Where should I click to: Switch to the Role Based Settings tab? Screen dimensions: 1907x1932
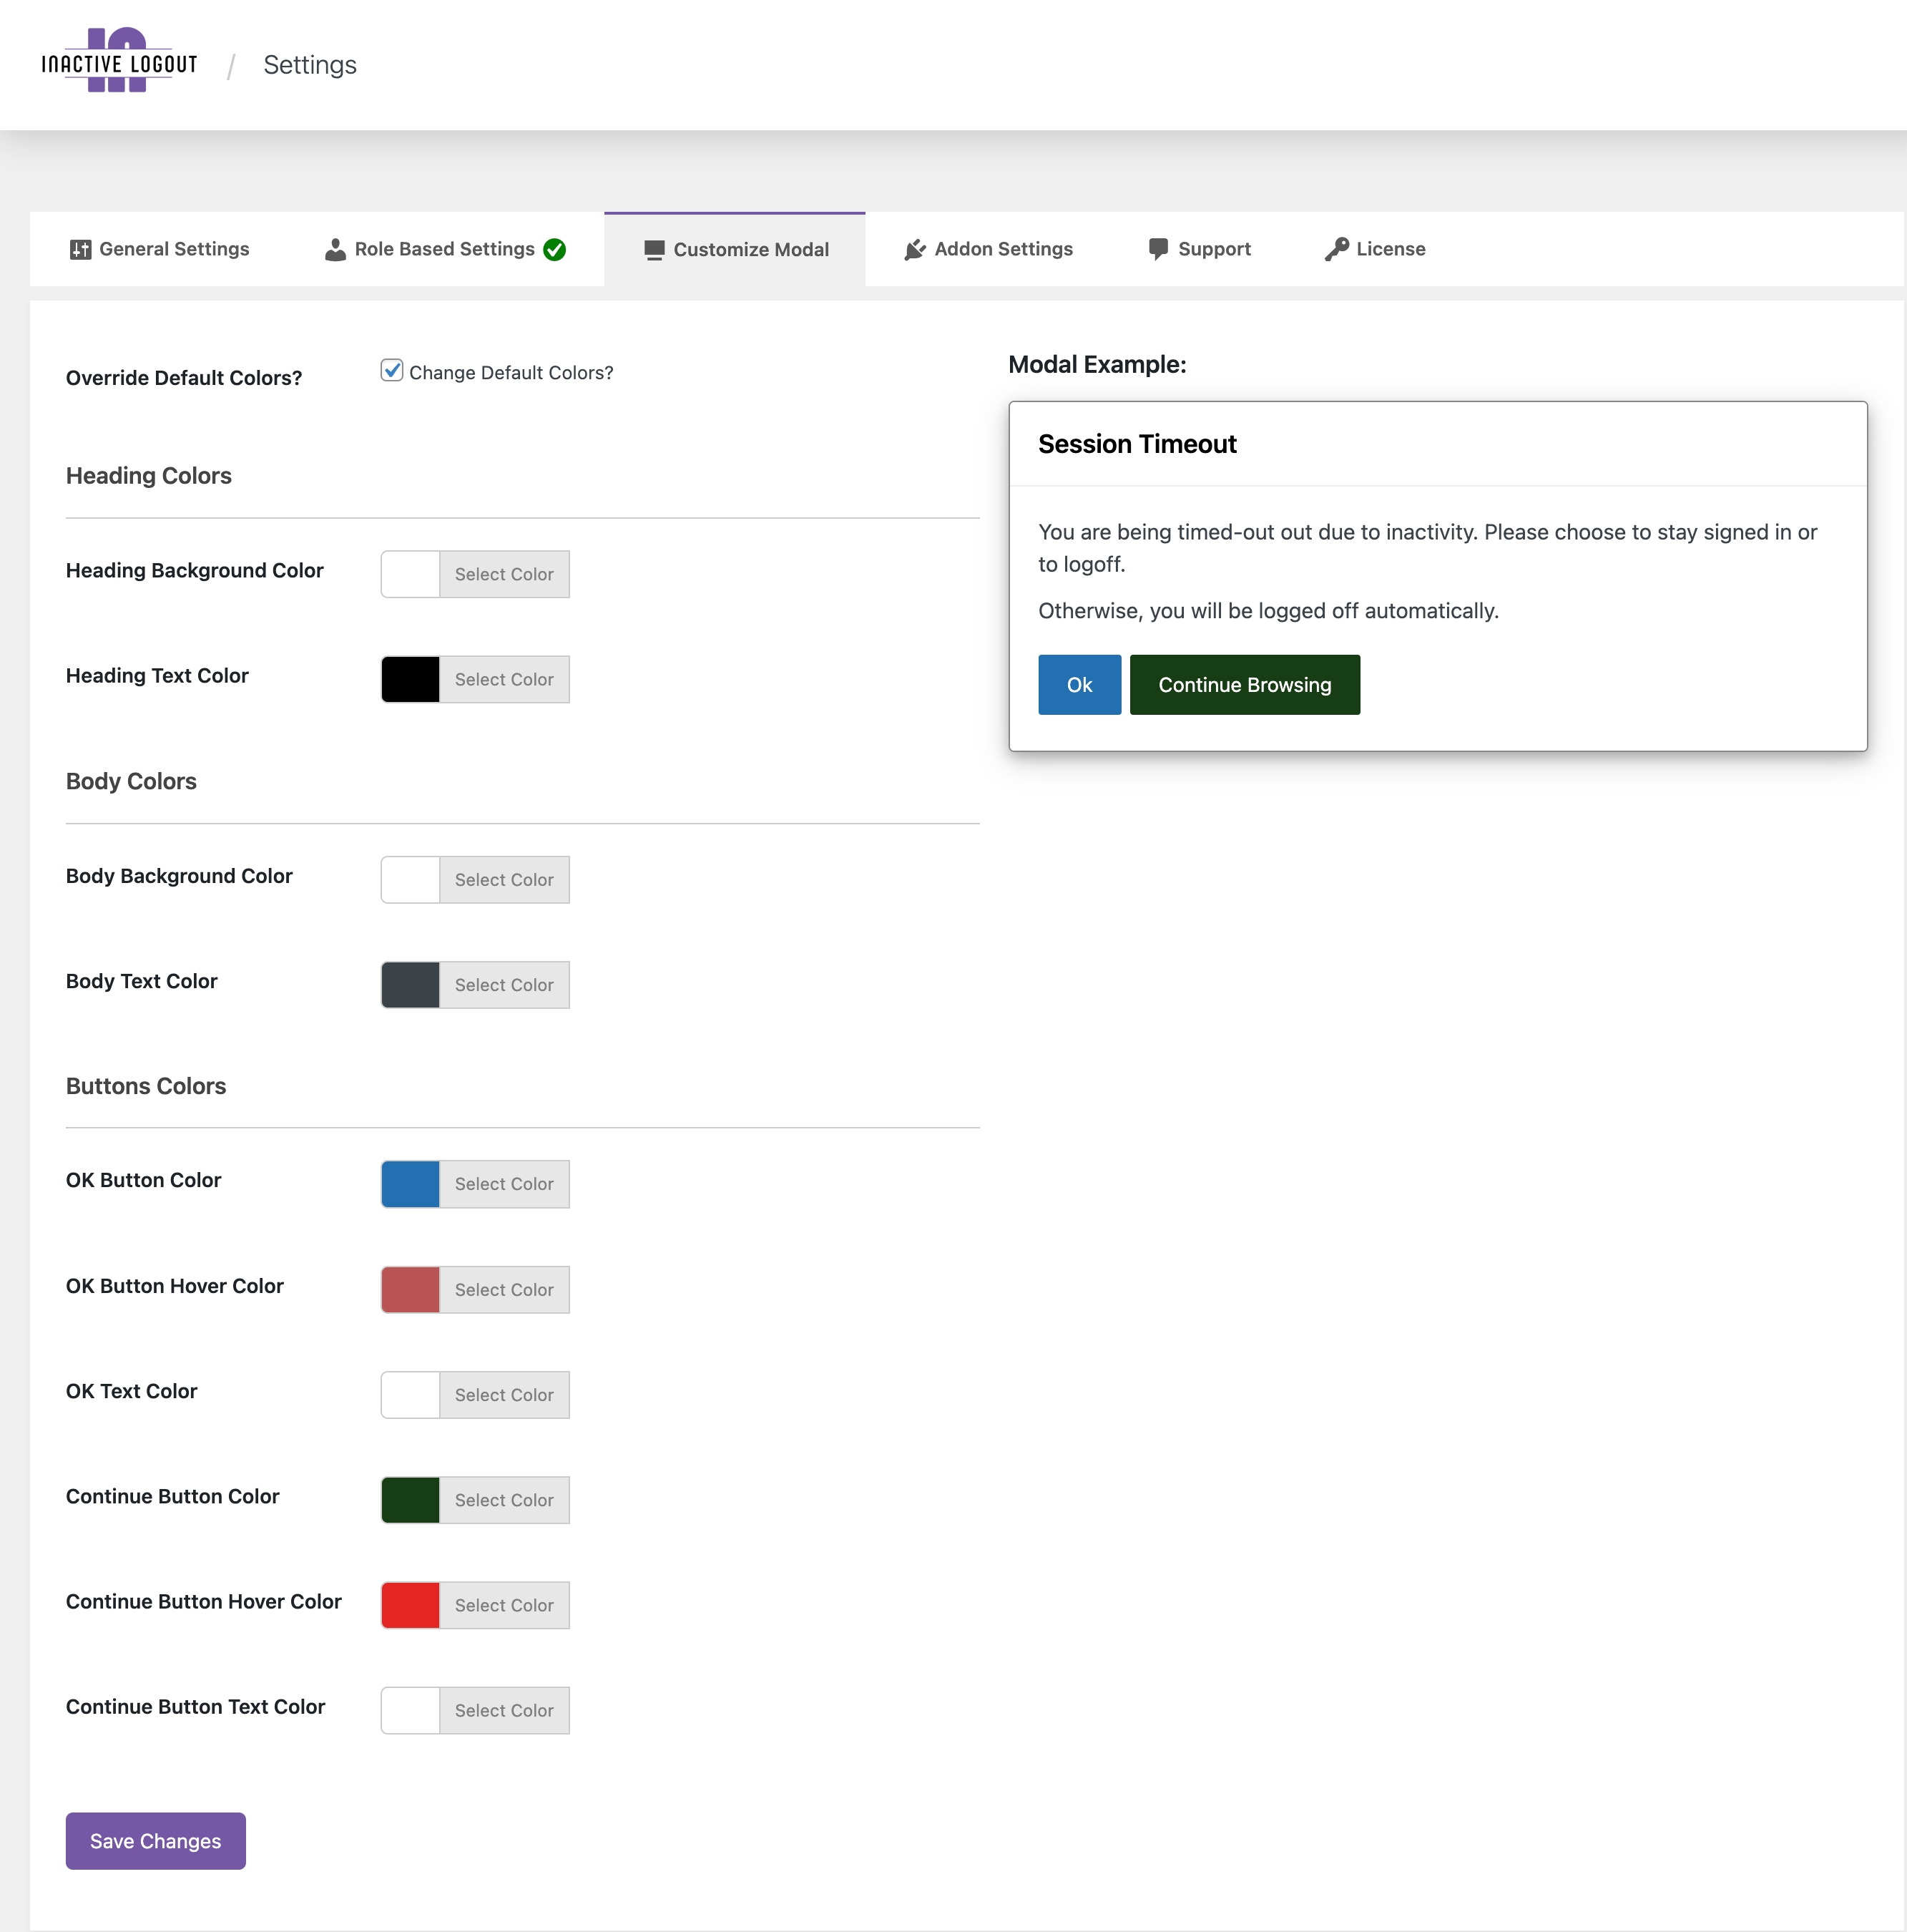[446, 249]
